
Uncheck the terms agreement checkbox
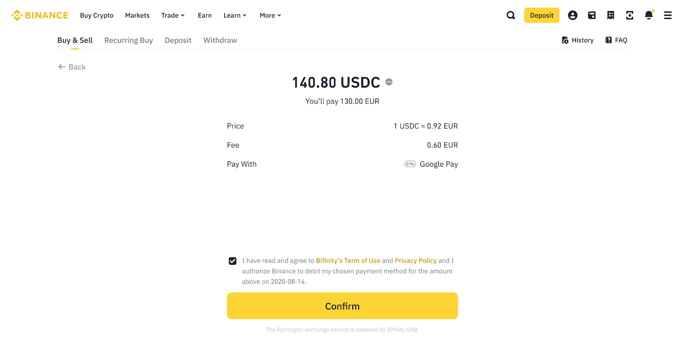pyautogui.click(x=232, y=261)
